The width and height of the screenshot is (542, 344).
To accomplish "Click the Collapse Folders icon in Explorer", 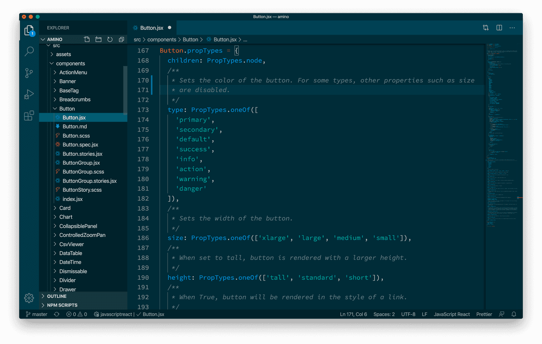I will click(x=120, y=39).
